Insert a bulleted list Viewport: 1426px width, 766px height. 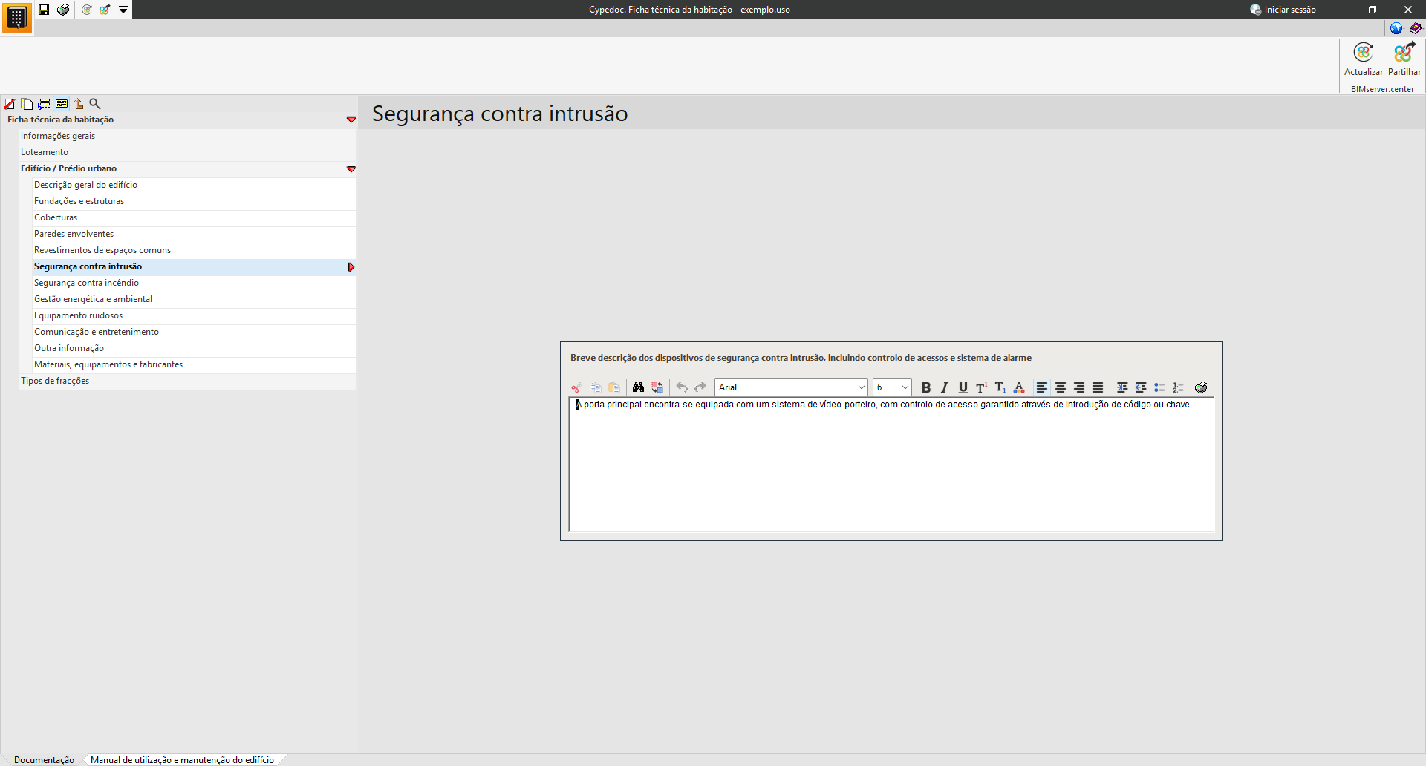1159,387
